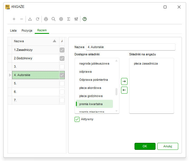Click the row indicator triangle beside 4. Autorskie
This screenshot has width=190, height=161.
tap(10, 75)
